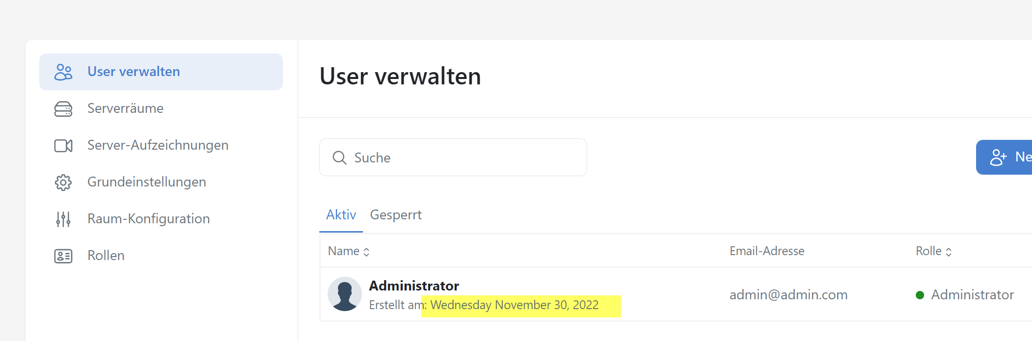This screenshot has width=1032, height=341.
Task: Click the Server-Aufzeichnungen camera icon
Action: [62, 145]
